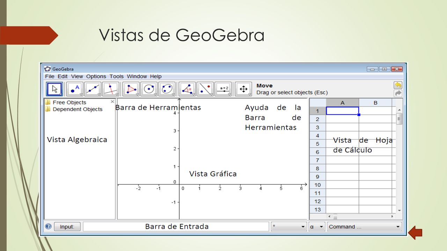Select spreadsheet row header 1
447x251 pixels.
tap(317, 111)
